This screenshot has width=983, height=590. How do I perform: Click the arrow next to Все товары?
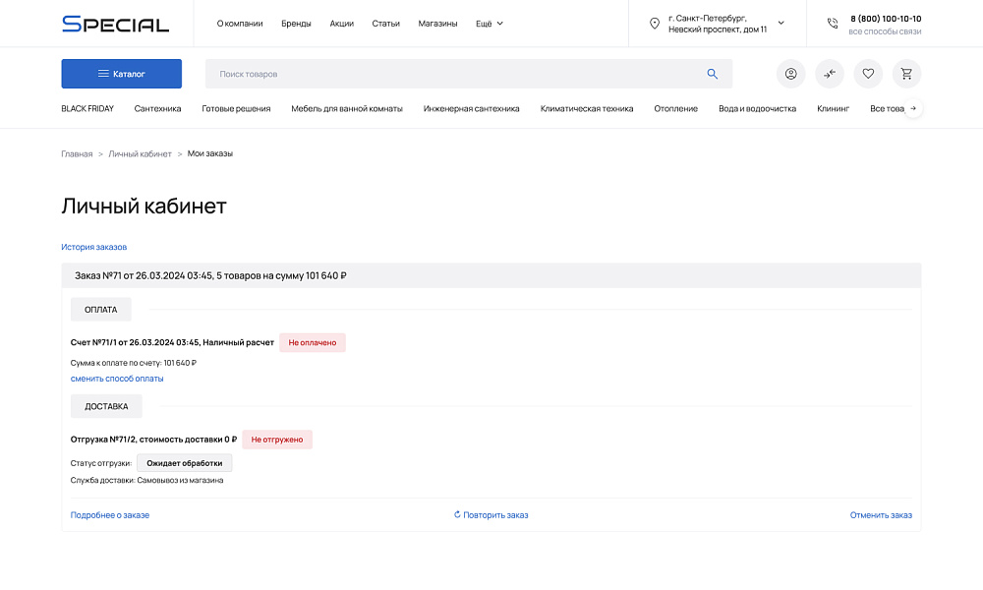coord(912,109)
